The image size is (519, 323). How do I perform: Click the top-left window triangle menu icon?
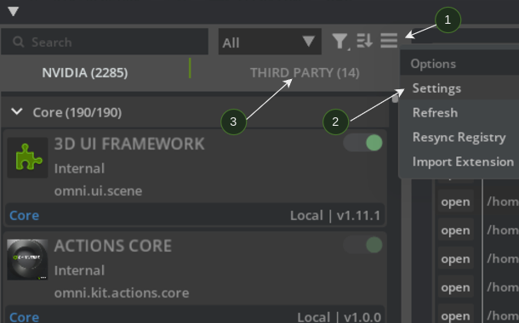[x=14, y=12]
